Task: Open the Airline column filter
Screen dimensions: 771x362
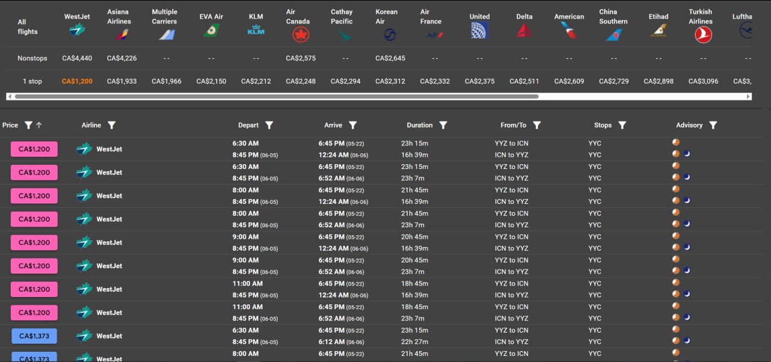Action: coord(111,125)
